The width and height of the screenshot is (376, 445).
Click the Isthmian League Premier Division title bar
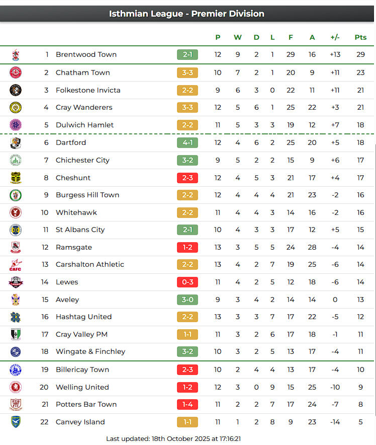(x=187, y=14)
